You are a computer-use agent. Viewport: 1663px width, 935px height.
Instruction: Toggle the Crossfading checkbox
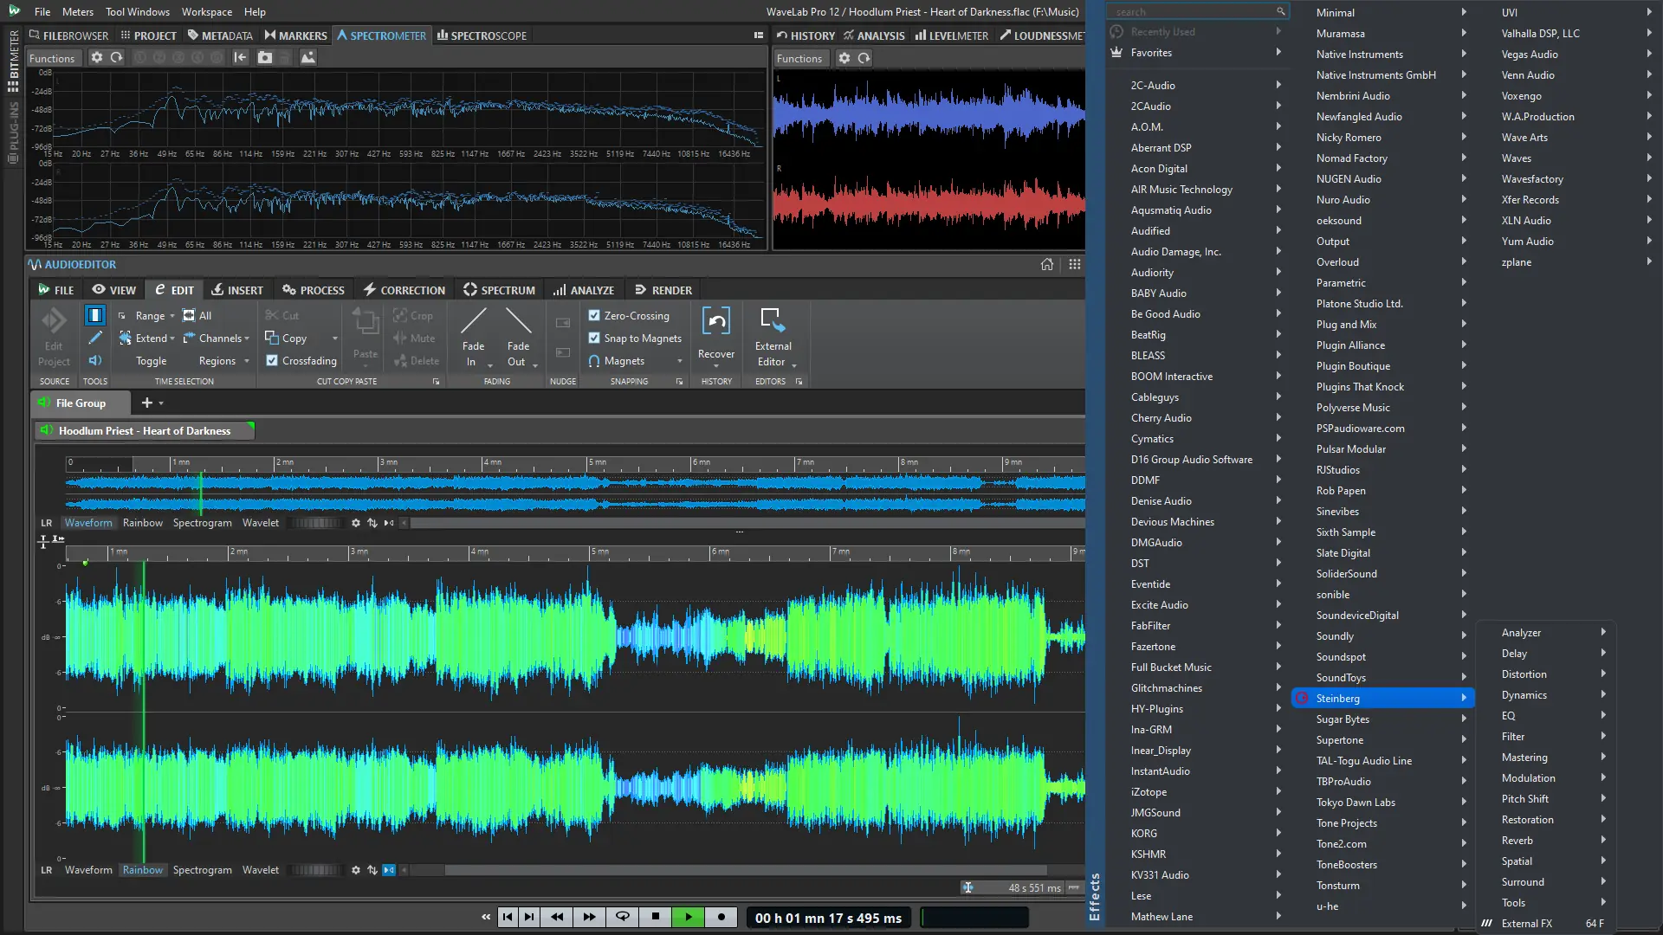click(272, 361)
